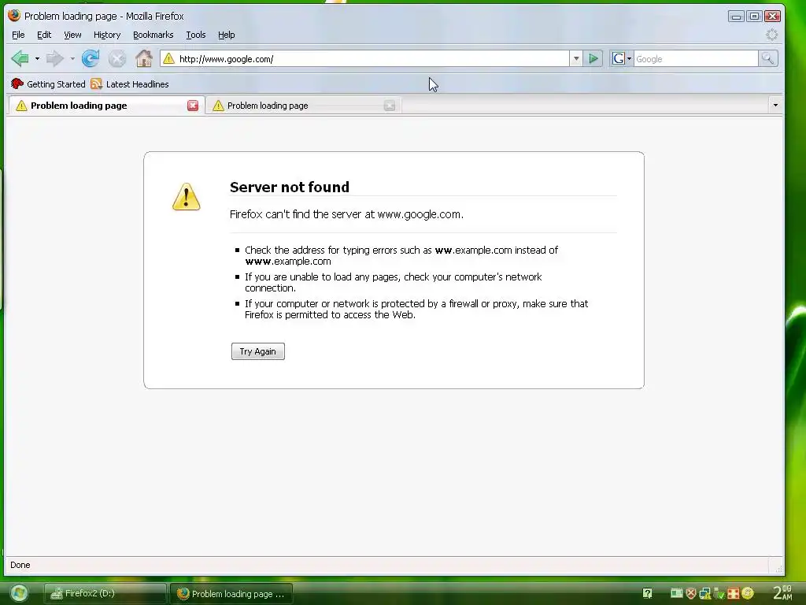Viewport: 806px width, 605px height.
Task: Switch to Firefox2 (D:) taskbar item
Action: click(x=105, y=593)
